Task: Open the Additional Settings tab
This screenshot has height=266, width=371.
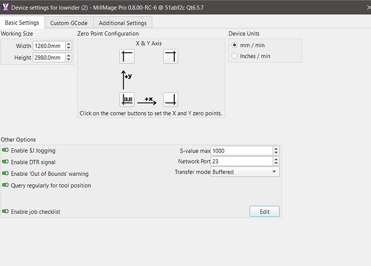Action: click(x=123, y=23)
